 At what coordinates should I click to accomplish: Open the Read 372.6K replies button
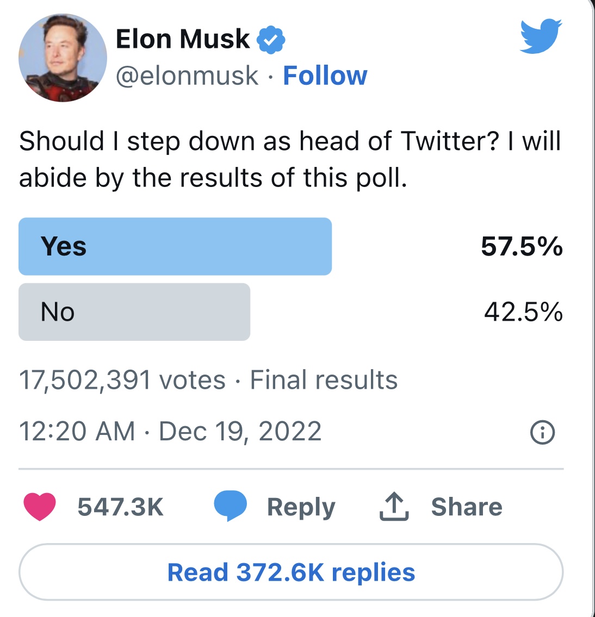(x=291, y=572)
